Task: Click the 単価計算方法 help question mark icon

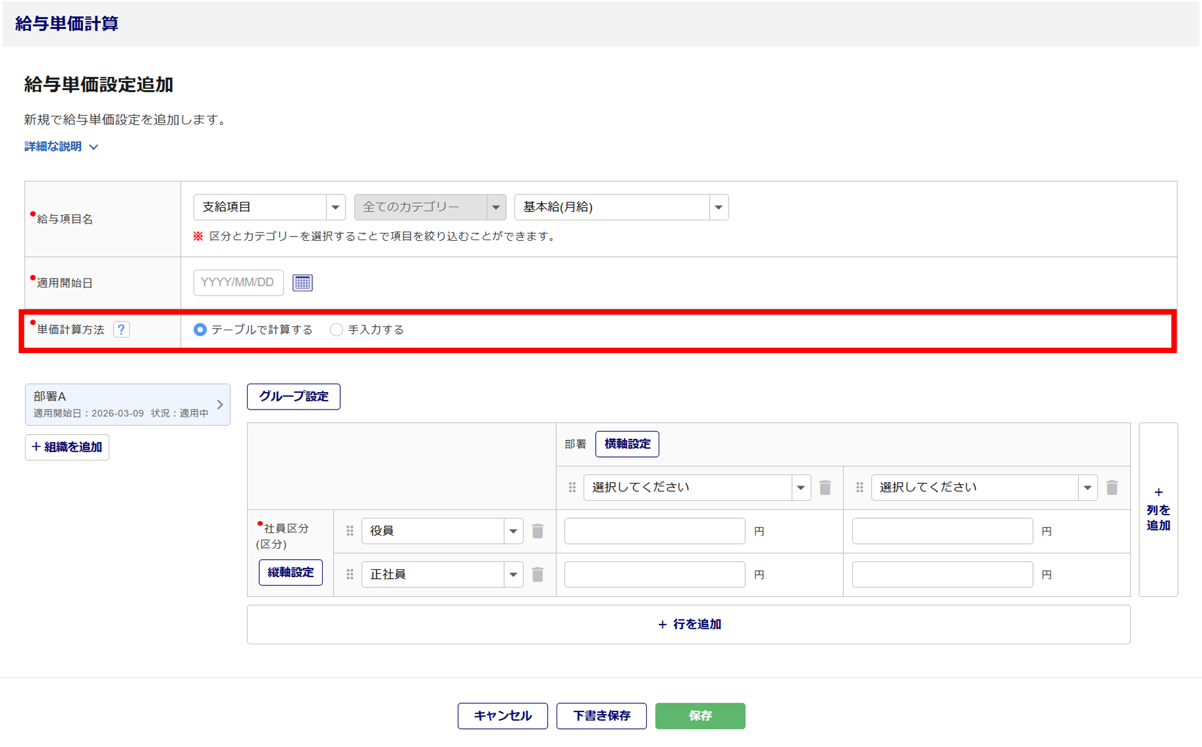Action: (x=121, y=330)
